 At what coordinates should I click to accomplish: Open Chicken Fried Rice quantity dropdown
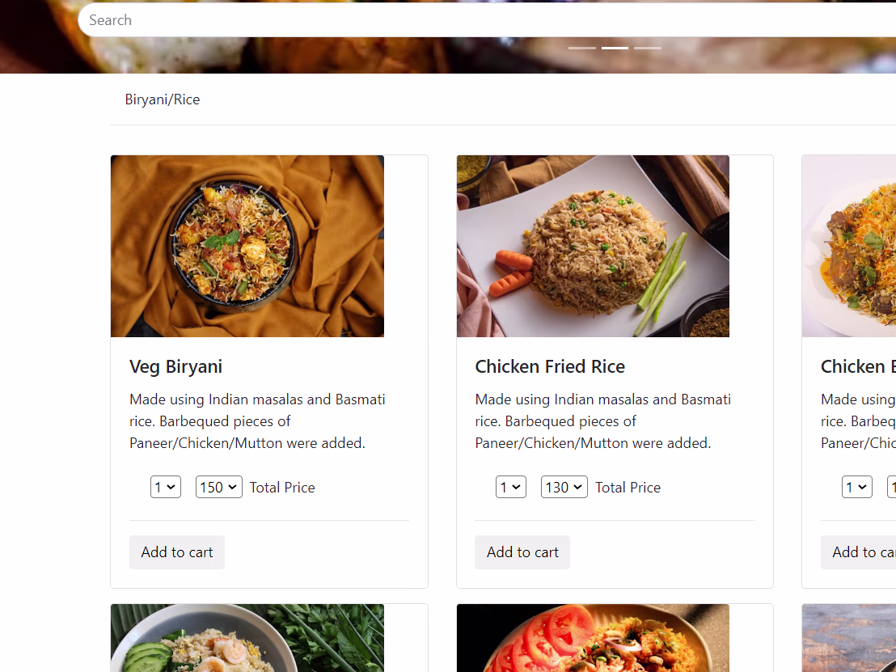coord(510,487)
